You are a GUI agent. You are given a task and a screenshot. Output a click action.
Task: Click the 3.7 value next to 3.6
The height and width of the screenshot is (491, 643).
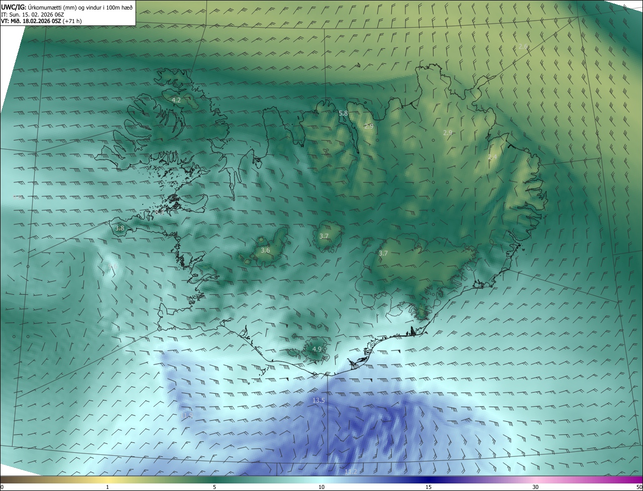pos(324,236)
